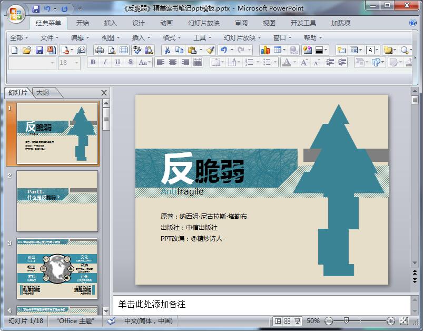
Task: Select slide 2 thumbnail Part1
Action: click(x=57, y=201)
